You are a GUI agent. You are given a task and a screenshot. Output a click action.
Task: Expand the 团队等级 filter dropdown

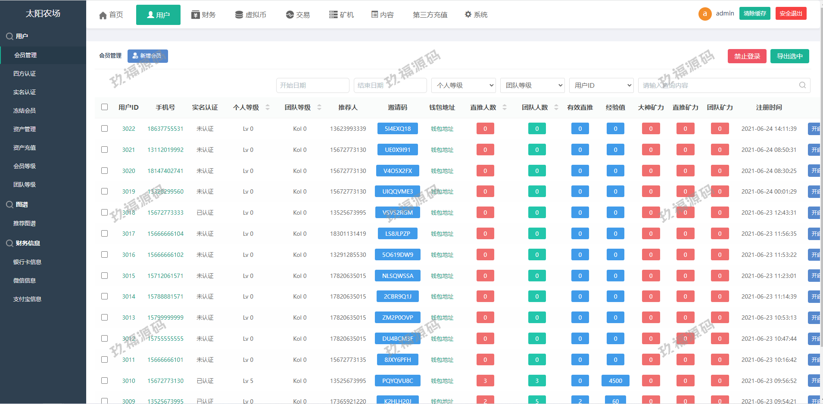click(533, 85)
